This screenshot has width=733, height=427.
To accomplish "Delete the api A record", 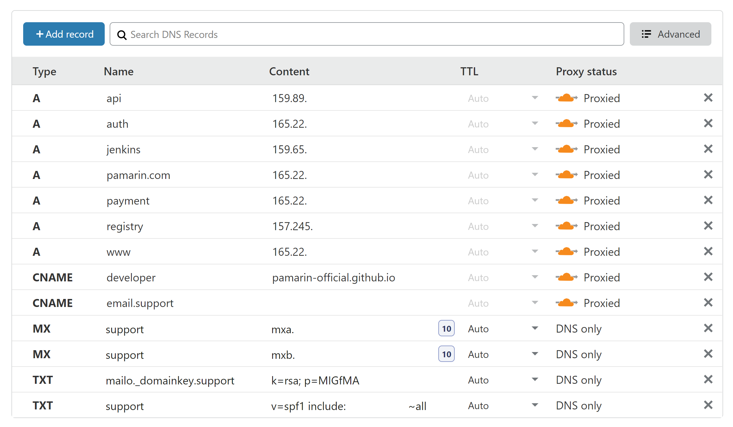I will 708,98.
